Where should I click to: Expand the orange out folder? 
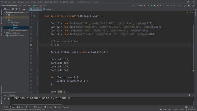7,17
